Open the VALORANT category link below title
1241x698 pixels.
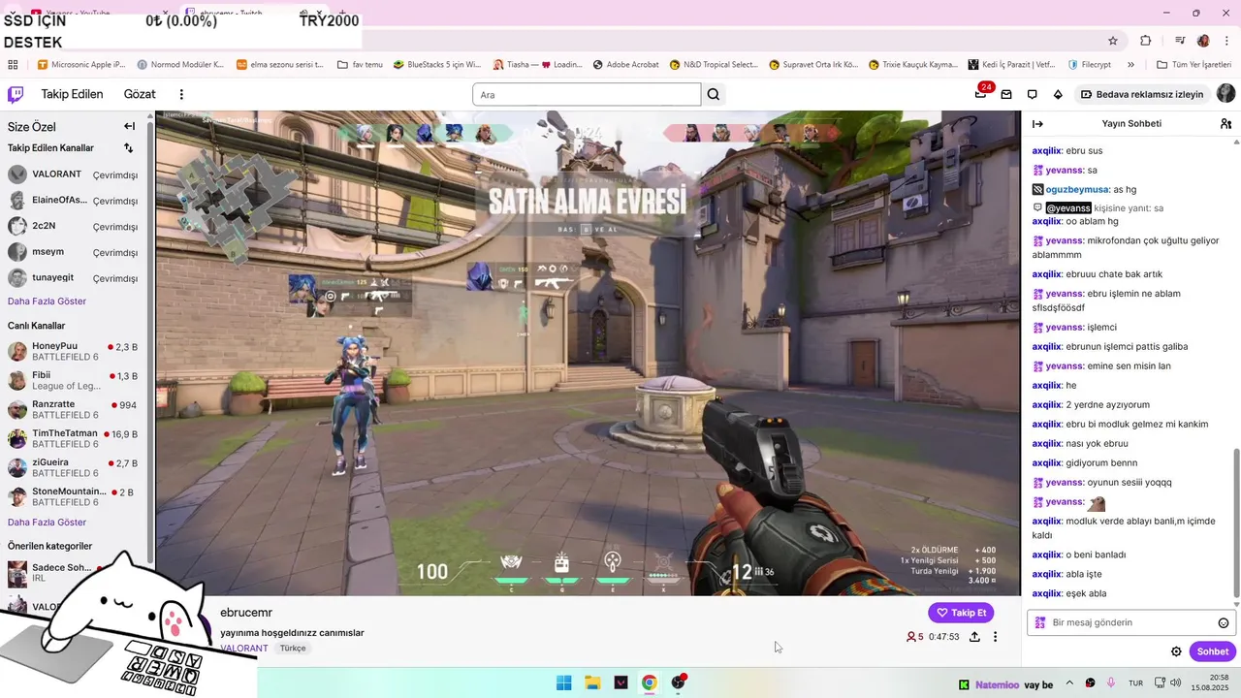(244, 649)
